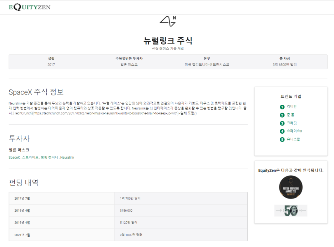Click the SpaceX 주식 정보 section heading
This screenshot has width=334, height=247.
click(x=36, y=92)
